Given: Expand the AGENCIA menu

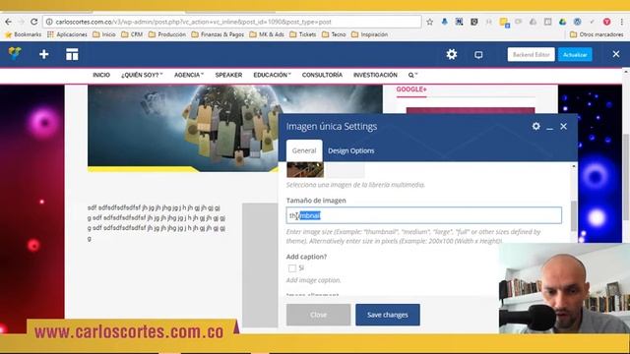Looking at the screenshot, I should [x=189, y=75].
